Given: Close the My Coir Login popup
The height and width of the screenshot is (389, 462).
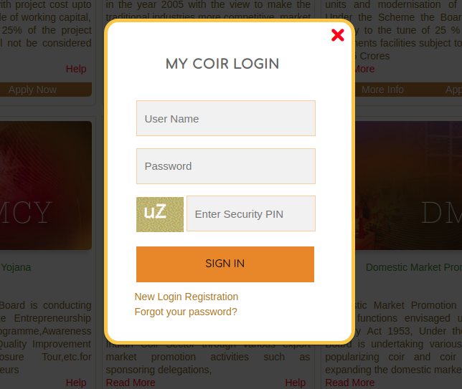Looking at the screenshot, I should pyautogui.click(x=338, y=35).
